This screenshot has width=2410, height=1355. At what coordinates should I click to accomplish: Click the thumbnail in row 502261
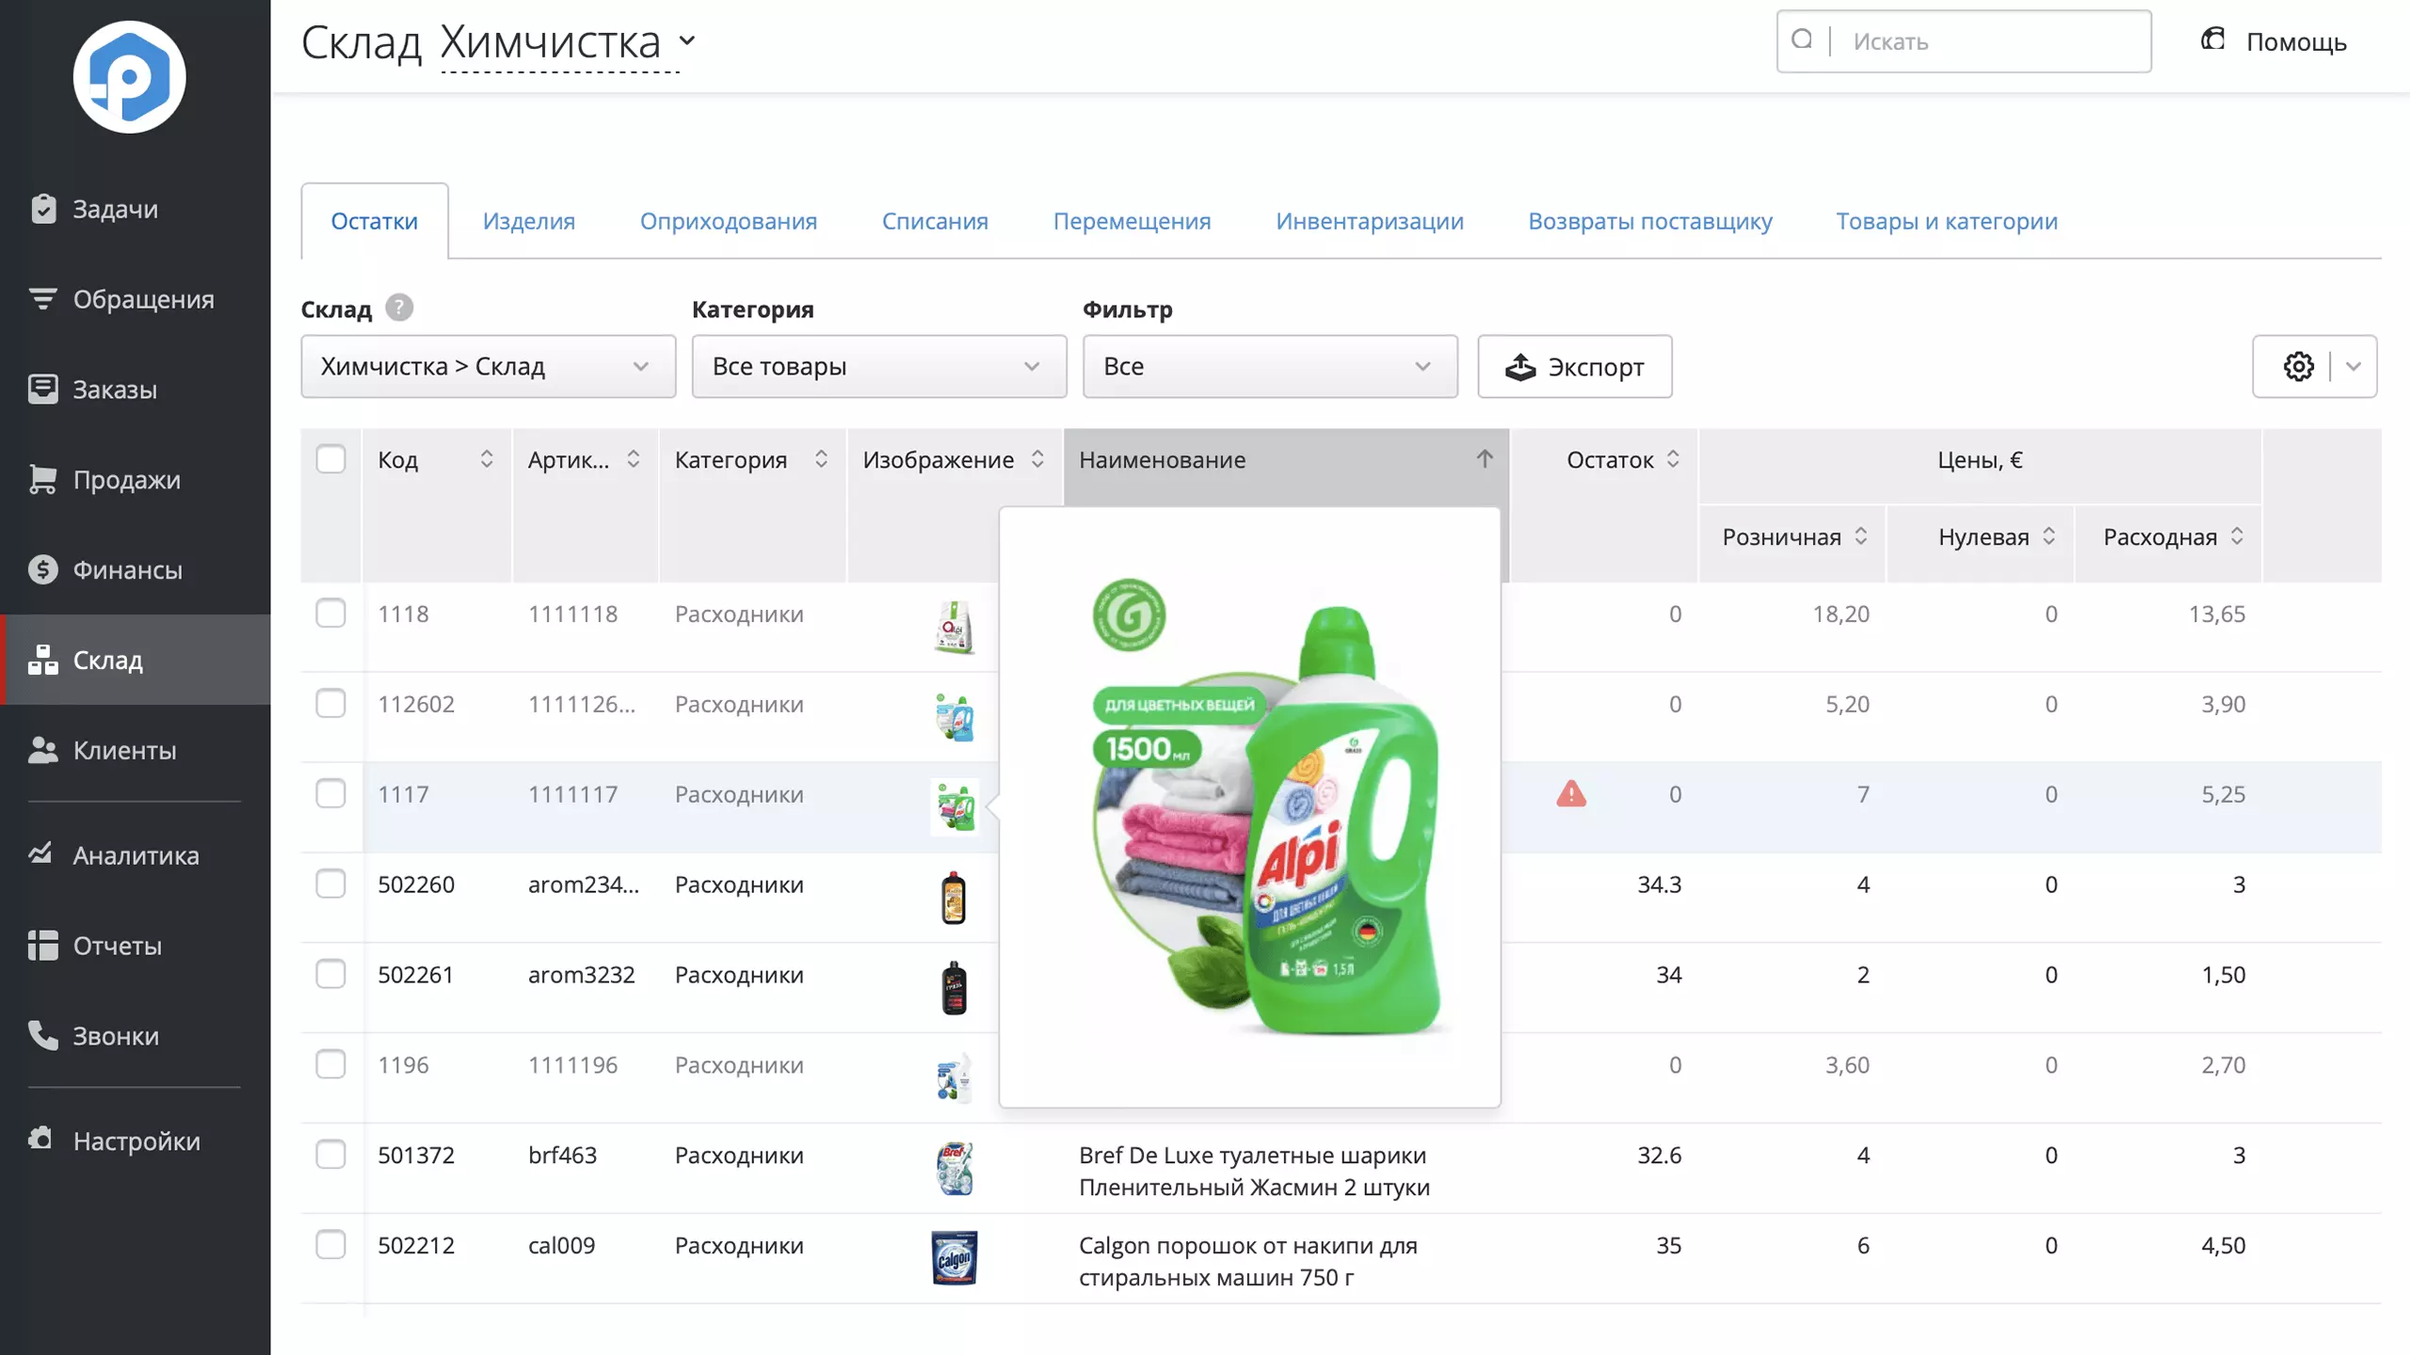point(954,988)
